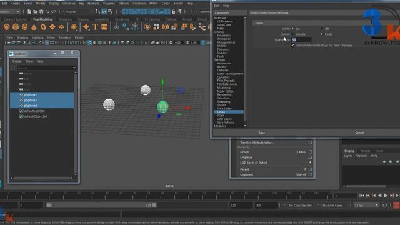Click the Outliner search field

[44, 68]
